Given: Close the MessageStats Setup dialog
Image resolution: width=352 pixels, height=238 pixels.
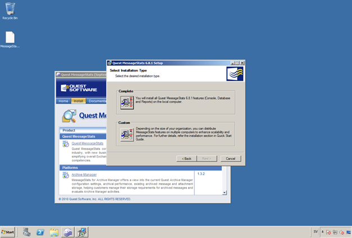Looking at the screenshot, I should 242,63.
